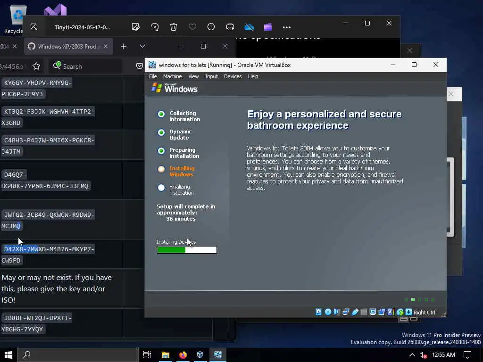Open the Input menu in VirtualBox
This screenshot has width=483, height=362.
[x=211, y=76]
